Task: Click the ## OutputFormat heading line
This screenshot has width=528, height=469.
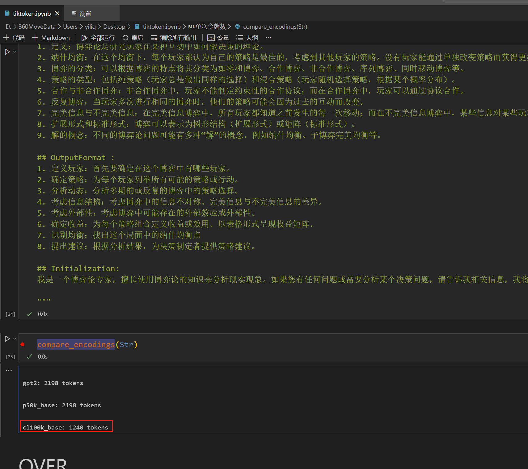Action: (76, 157)
